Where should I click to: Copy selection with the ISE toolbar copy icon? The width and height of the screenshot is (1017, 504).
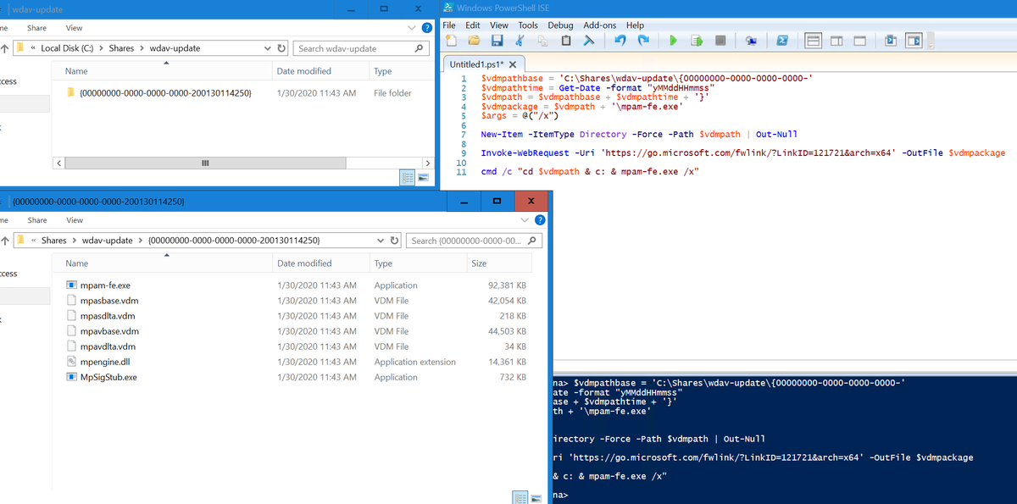coord(543,41)
